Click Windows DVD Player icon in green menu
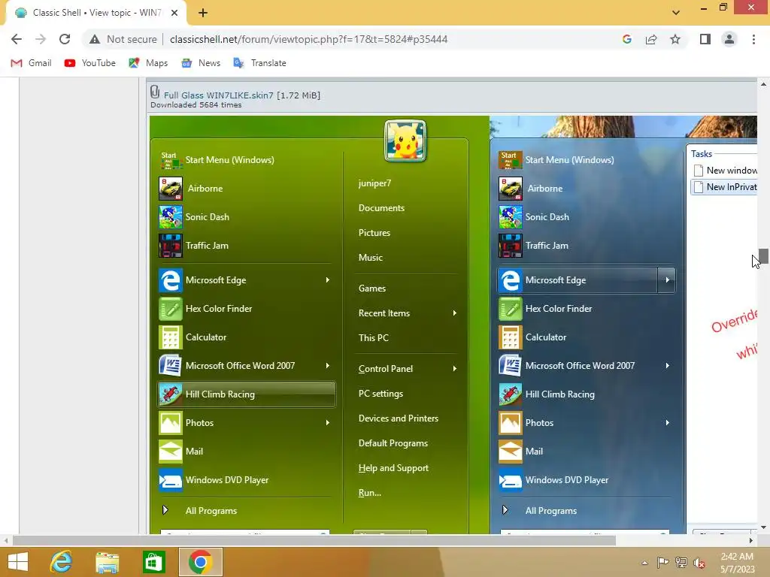770x577 pixels. point(171,480)
